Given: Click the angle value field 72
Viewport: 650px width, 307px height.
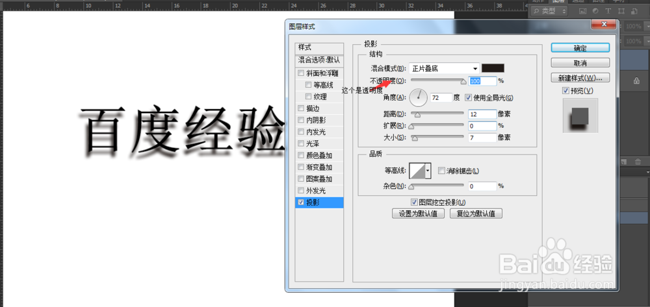Looking at the screenshot, I should tap(441, 97).
